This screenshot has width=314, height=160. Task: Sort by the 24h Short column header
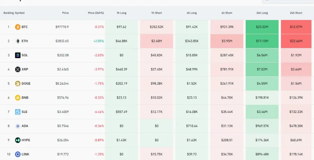(296, 13)
